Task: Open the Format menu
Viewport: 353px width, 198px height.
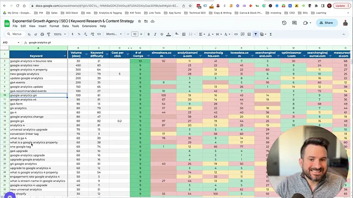Action: coord(54,26)
